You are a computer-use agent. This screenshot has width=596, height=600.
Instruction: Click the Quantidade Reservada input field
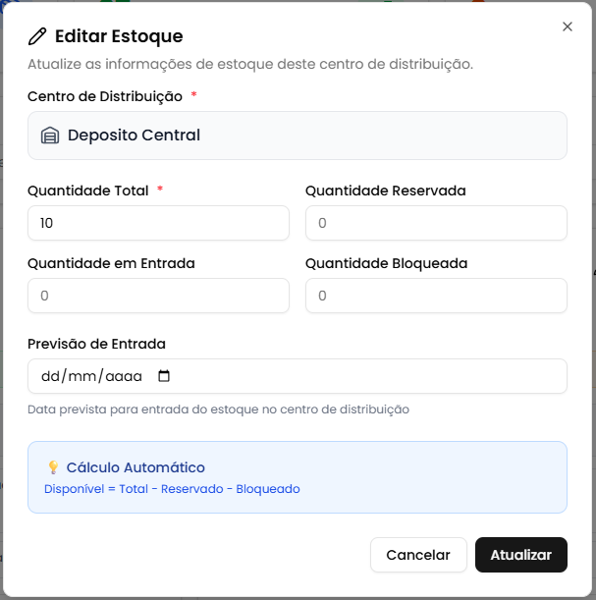click(x=436, y=223)
